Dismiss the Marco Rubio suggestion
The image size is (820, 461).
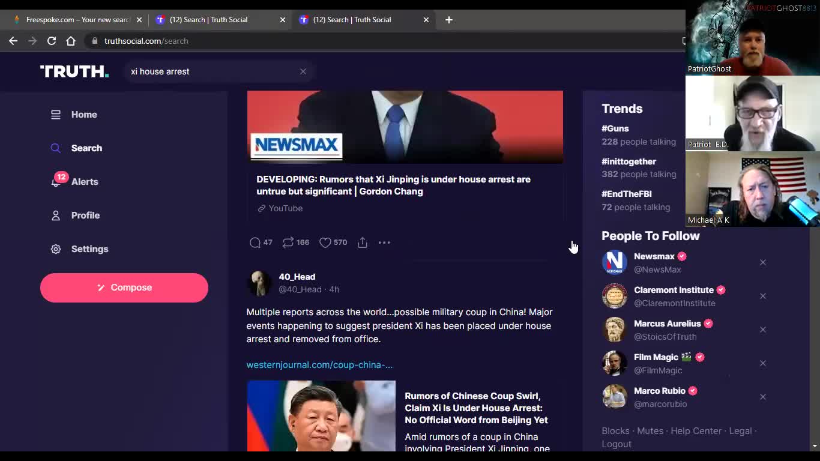763,397
